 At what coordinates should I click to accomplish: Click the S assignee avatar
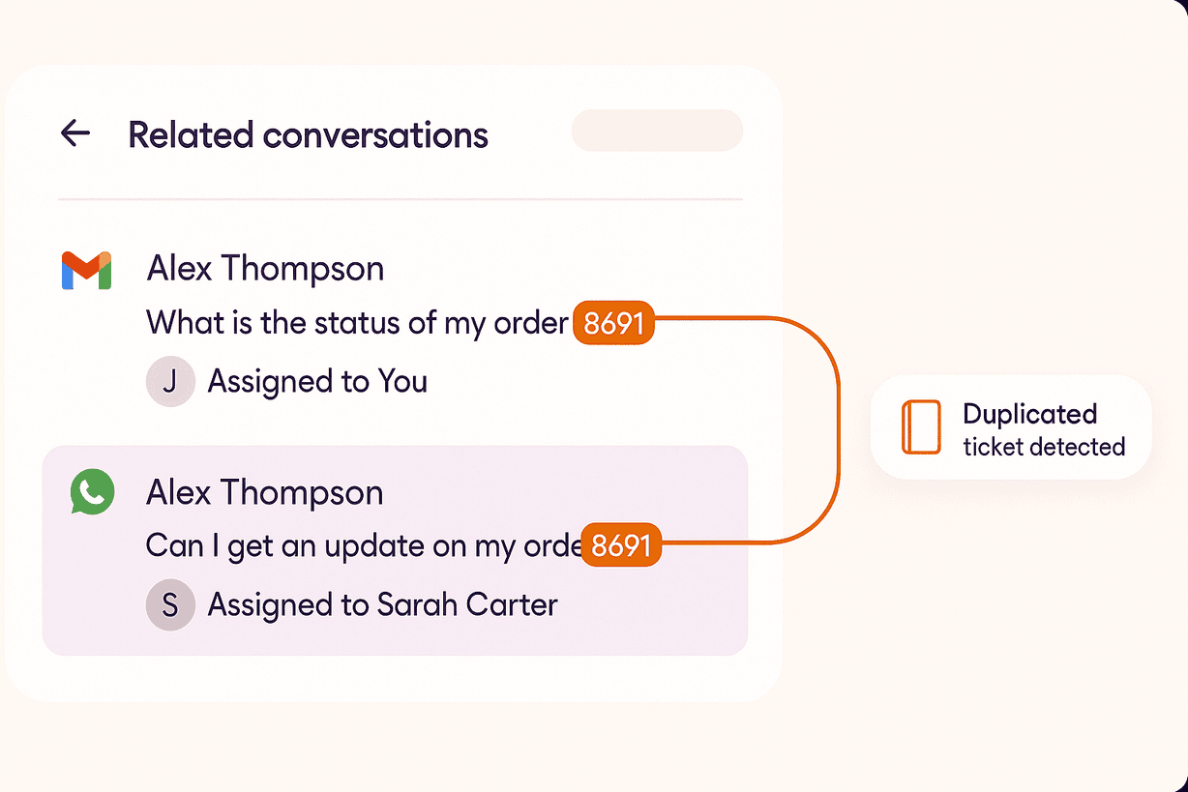tap(170, 605)
